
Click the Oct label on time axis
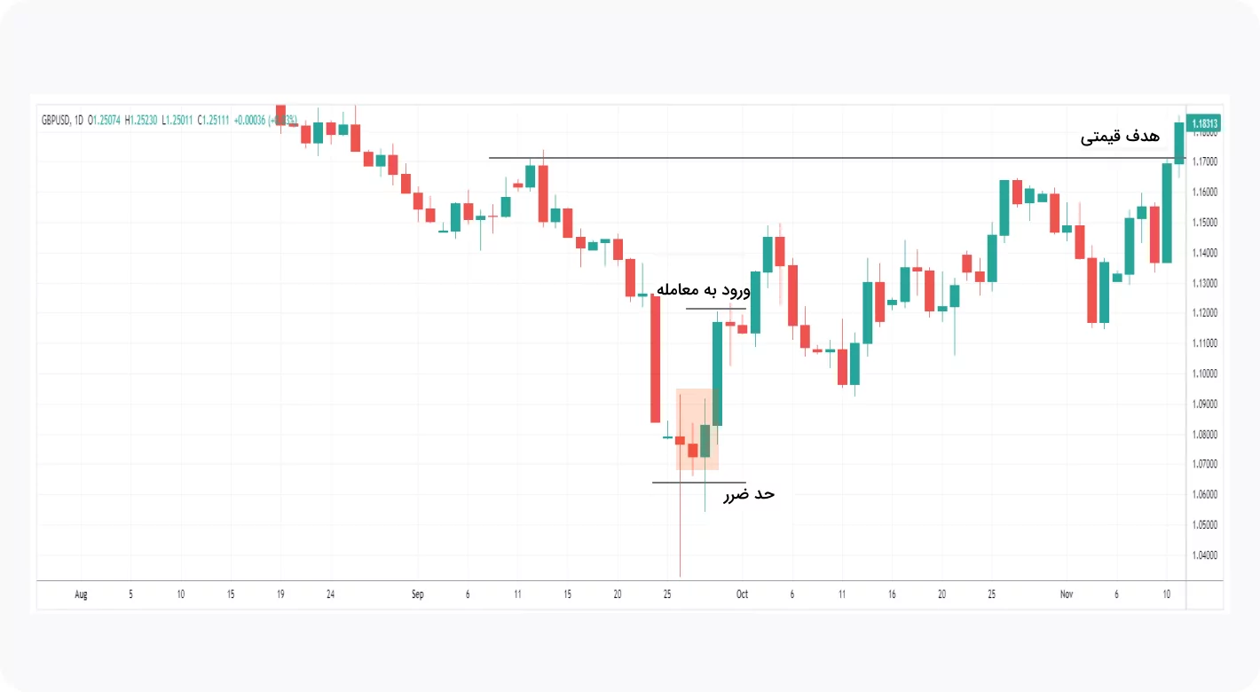point(743,594)
